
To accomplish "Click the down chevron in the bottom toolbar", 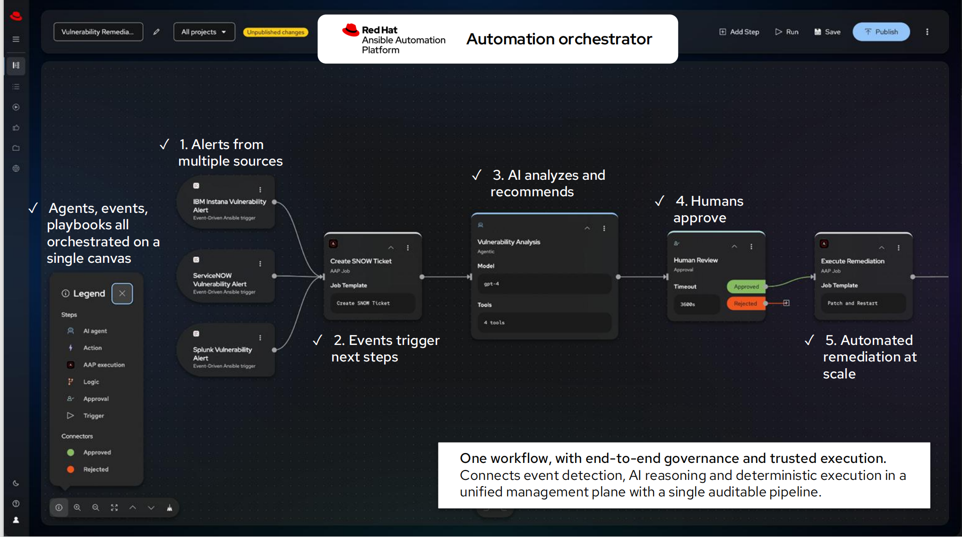I will tap(151, 508).
